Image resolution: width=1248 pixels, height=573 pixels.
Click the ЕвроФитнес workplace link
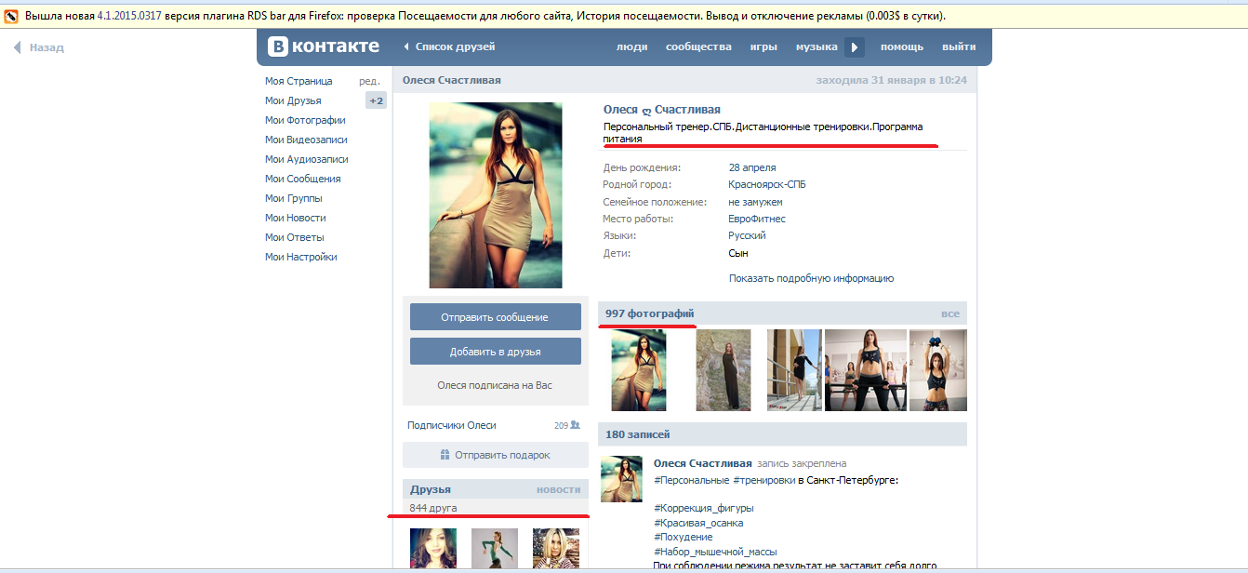pyautogui.click(x=756, y=219)
